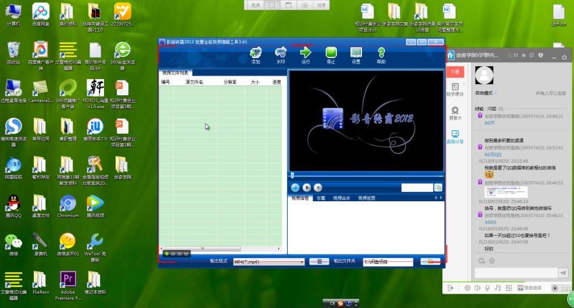The width and height of the screenshot is (574, 308).
Task: Click the 源文件名 column header
Action: tap(194, 82)
